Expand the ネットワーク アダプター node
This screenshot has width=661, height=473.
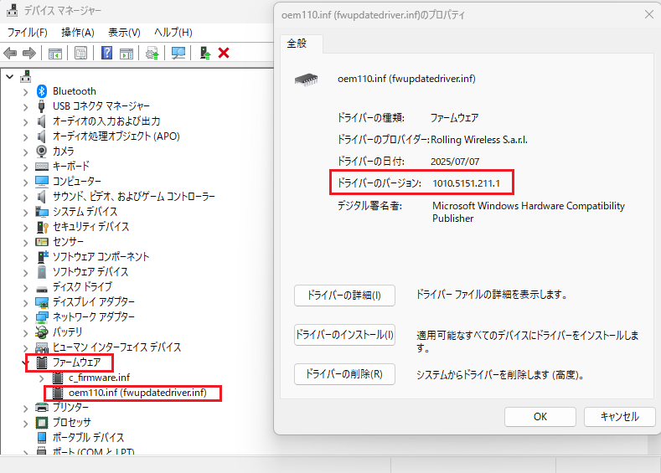(27, 317)
